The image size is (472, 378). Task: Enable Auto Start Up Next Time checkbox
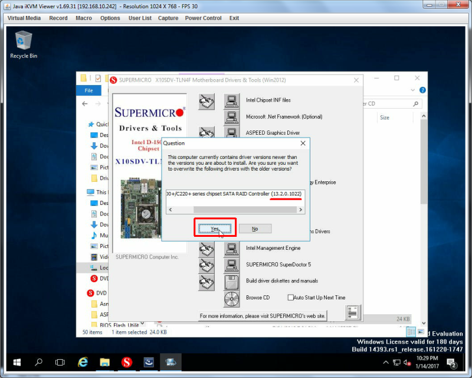[290, 298]
